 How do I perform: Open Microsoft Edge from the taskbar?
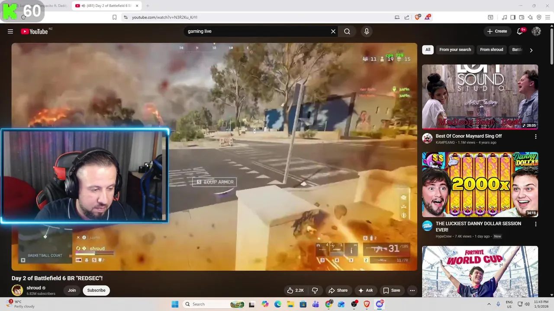coord(277,304)
